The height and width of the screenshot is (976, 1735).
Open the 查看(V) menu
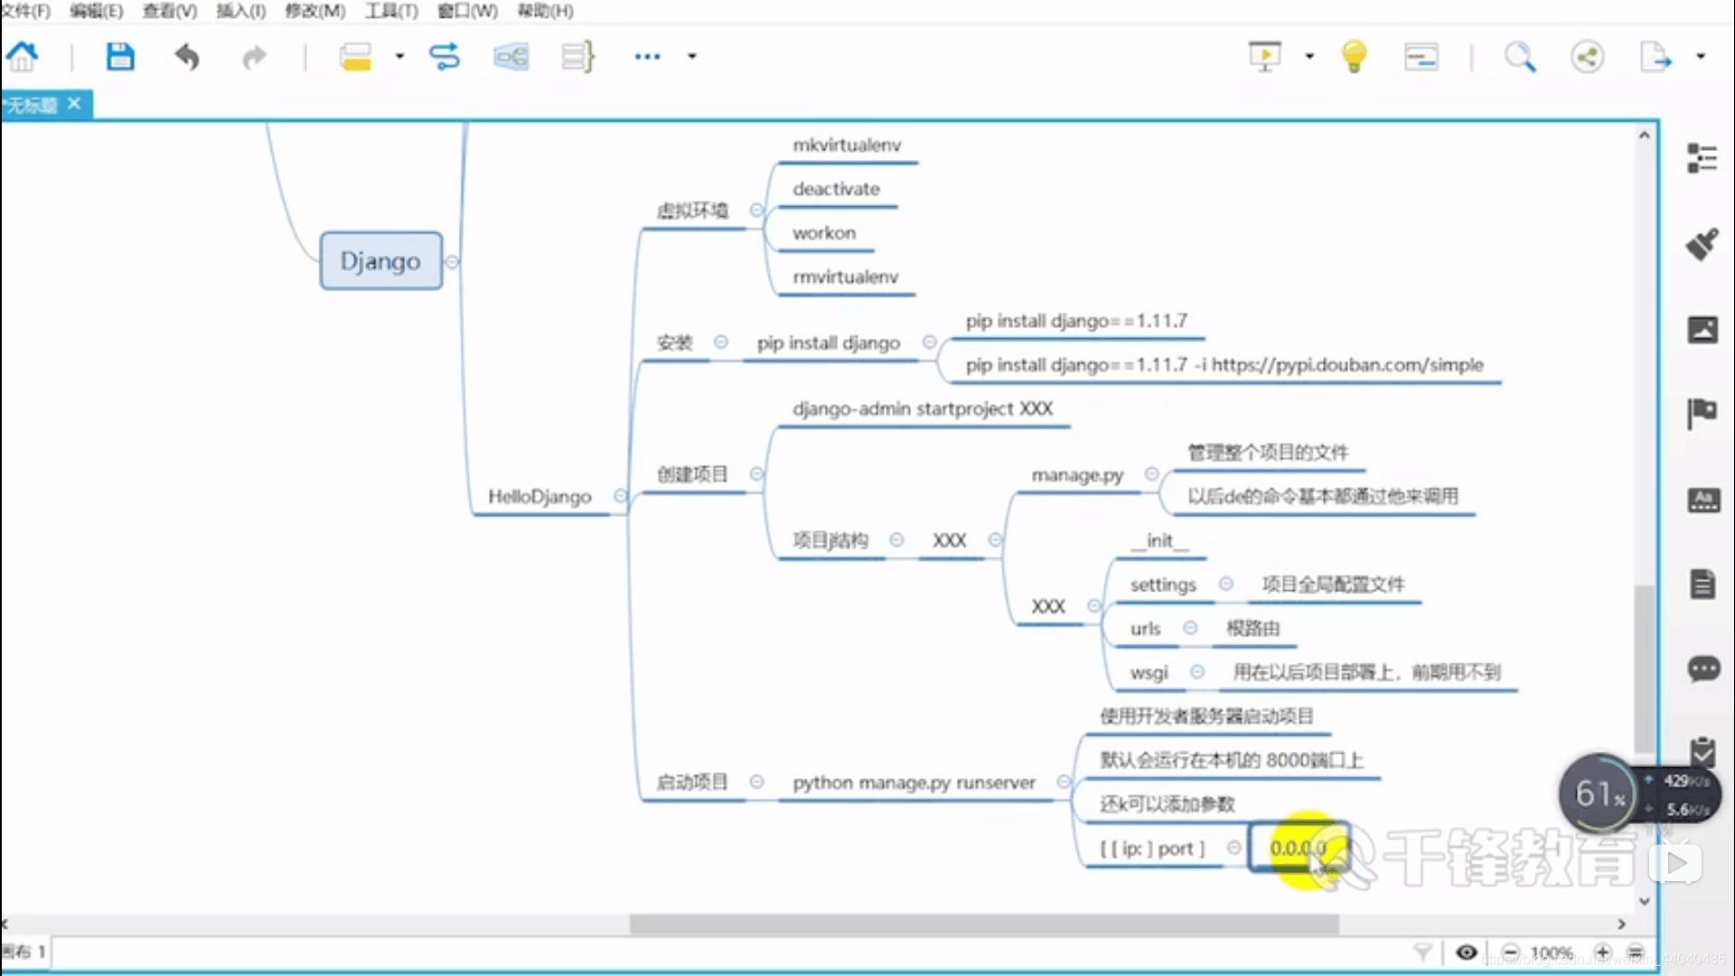(x=169, y=11)
